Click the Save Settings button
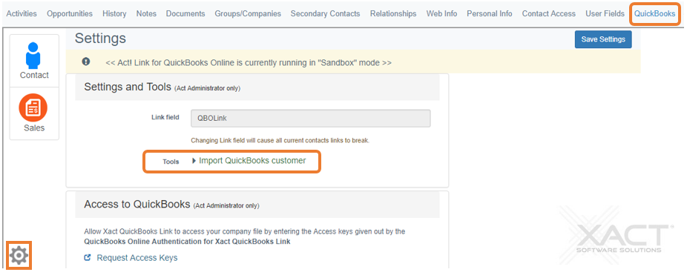The height and width of the screenshot is (275, 687). [603, 39]
